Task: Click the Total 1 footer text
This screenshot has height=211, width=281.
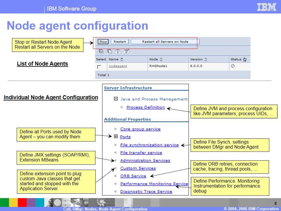Action: pos(103,75)
